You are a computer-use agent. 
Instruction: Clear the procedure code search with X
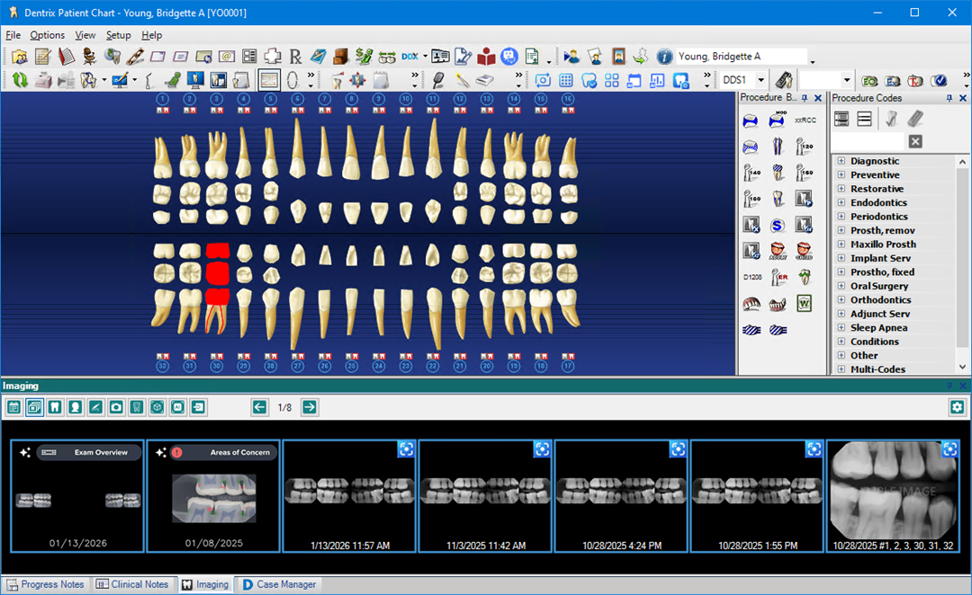(x=914, y=141)
